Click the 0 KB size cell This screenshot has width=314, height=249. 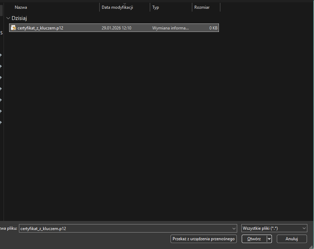click(x=213, y=28)
